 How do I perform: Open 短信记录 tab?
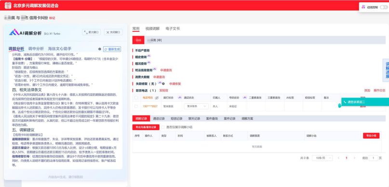point(176,119)
